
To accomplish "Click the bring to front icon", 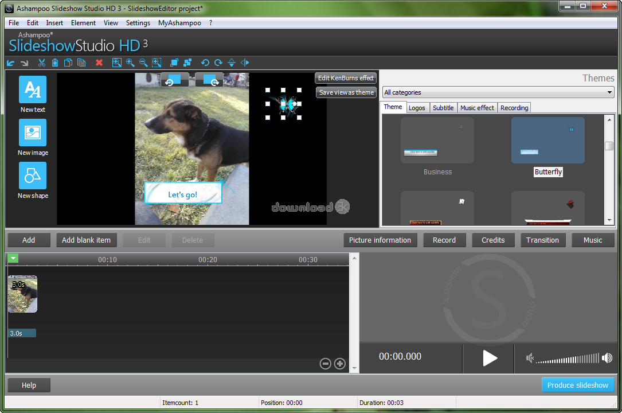I will click(174, 63).
